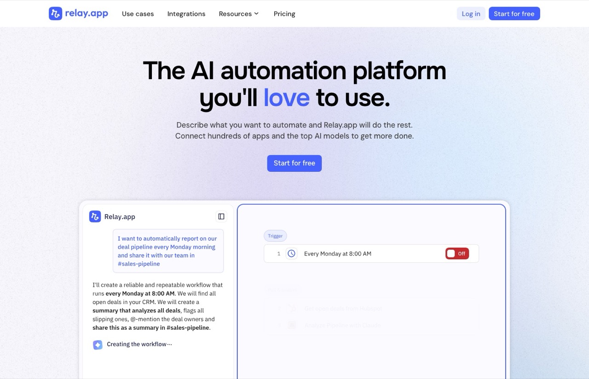Open the Integrations page

pos(186,14)
